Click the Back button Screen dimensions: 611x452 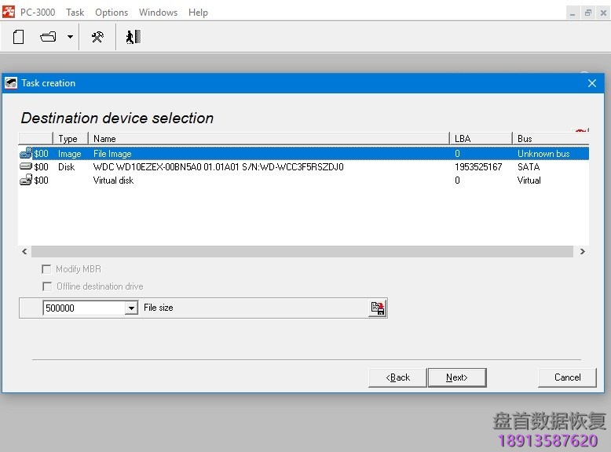[397, 377]
